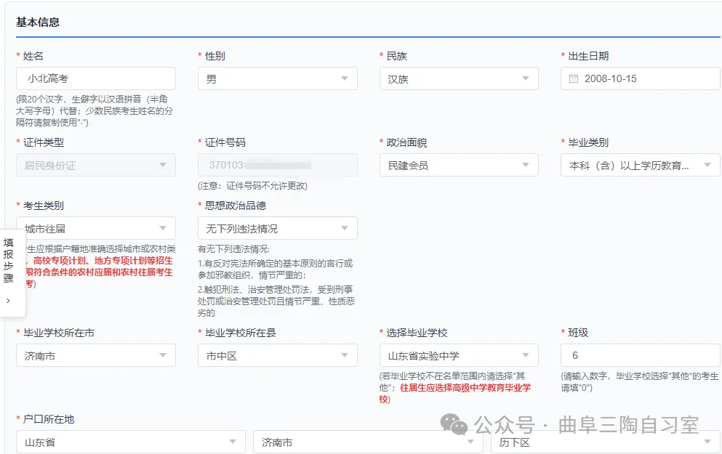Click the 证件号码 field label

(x=225, y=142)
